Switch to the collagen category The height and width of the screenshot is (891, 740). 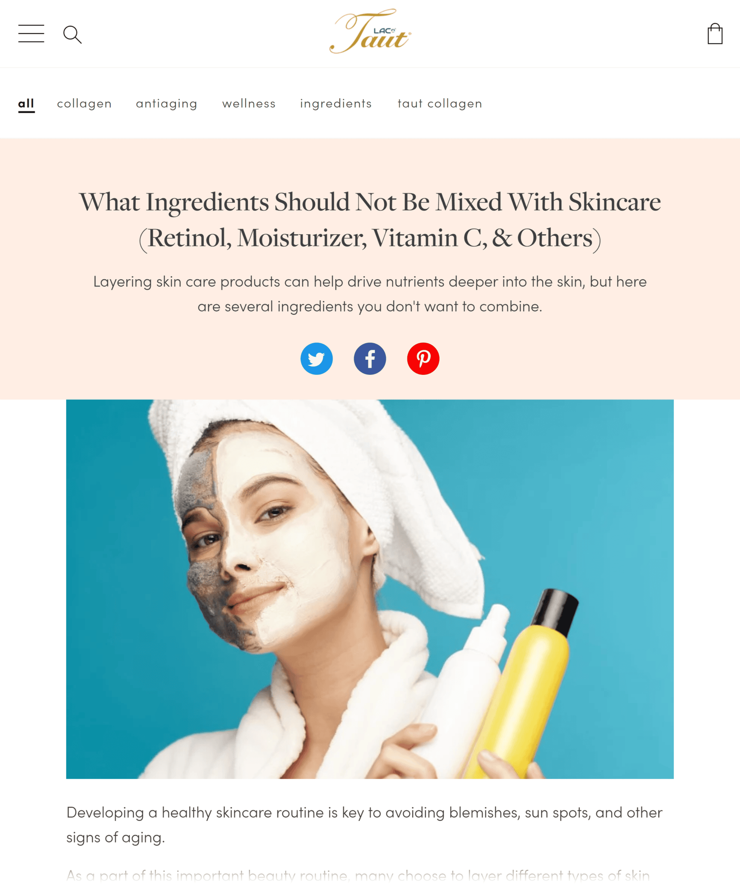84,104
